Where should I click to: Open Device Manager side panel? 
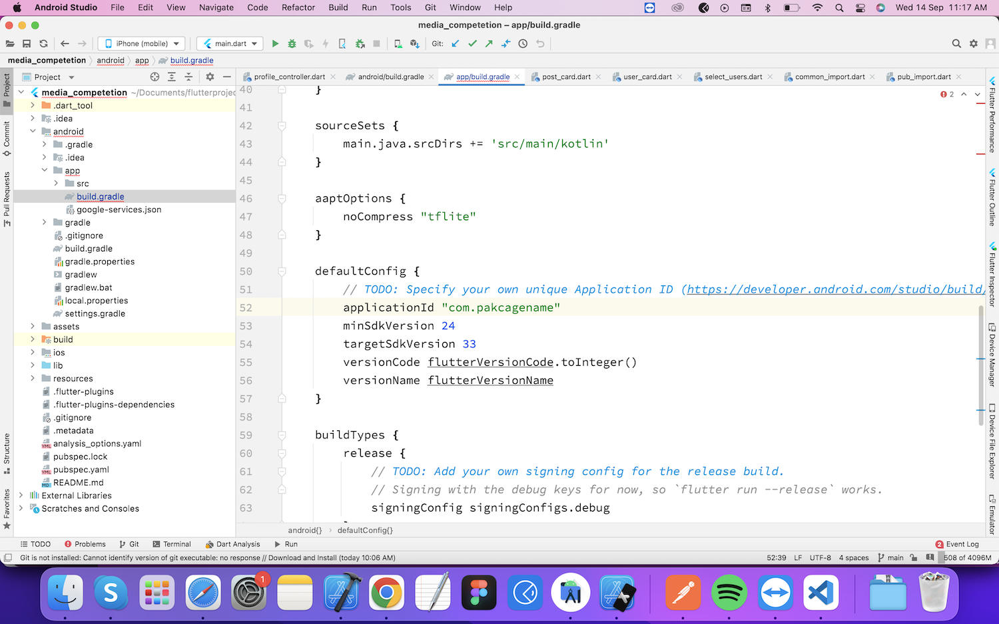(x=992, y=355)
